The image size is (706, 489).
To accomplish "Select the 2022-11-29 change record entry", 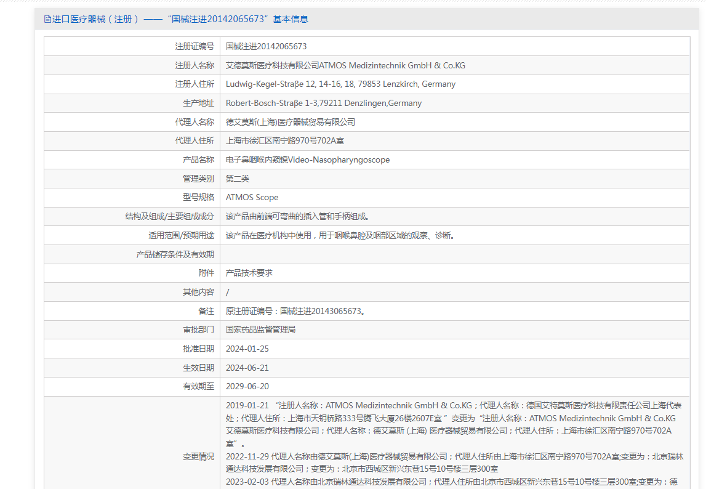I will click(x=455, y=463).
